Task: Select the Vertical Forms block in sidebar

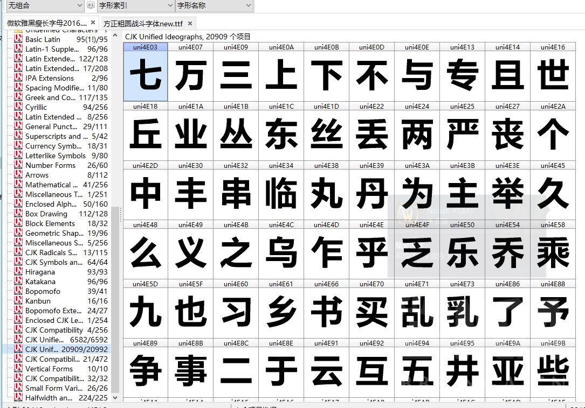Action: (49, 369)
